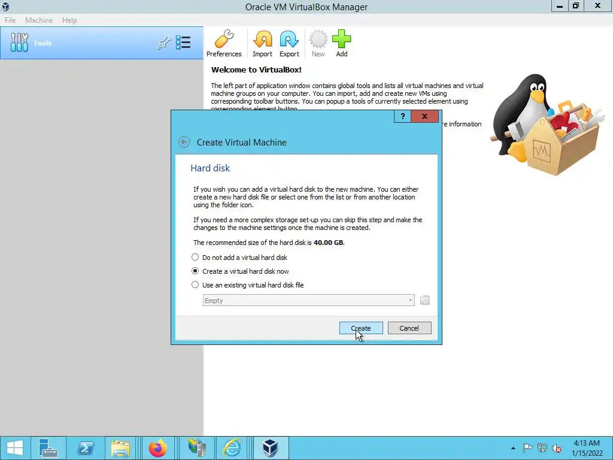Click the Tux toolbox welcome image
Viewport: 613px width, 460px height.
point(547,124)
